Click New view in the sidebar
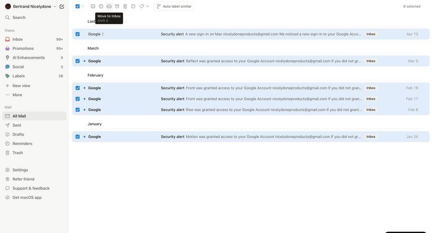The width and height of the screenshot is (433, 233). [34, 86]
